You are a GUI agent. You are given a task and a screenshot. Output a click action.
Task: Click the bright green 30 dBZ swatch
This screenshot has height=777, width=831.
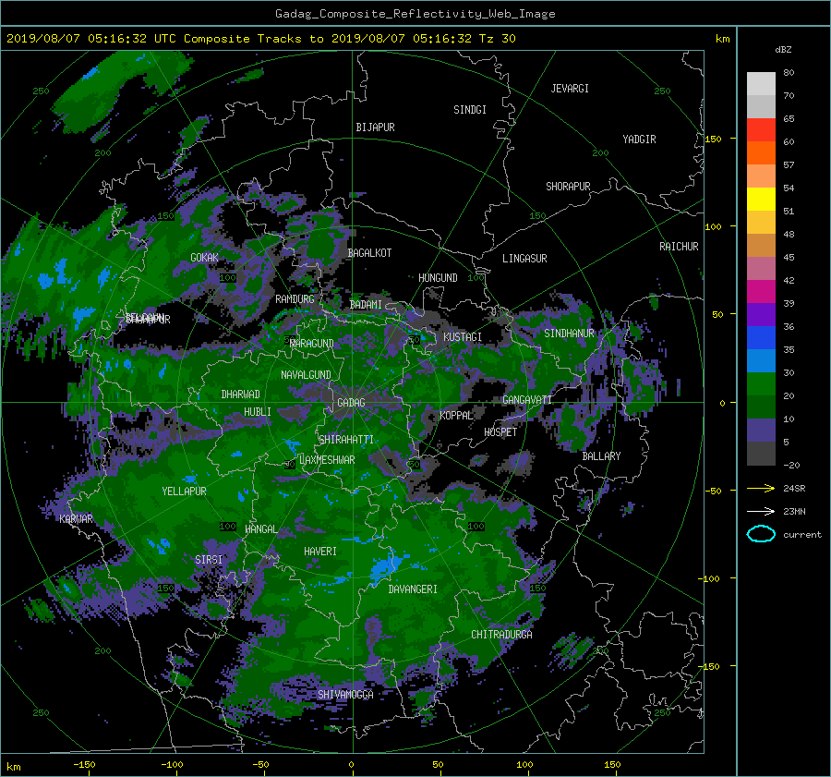(761, 384)
